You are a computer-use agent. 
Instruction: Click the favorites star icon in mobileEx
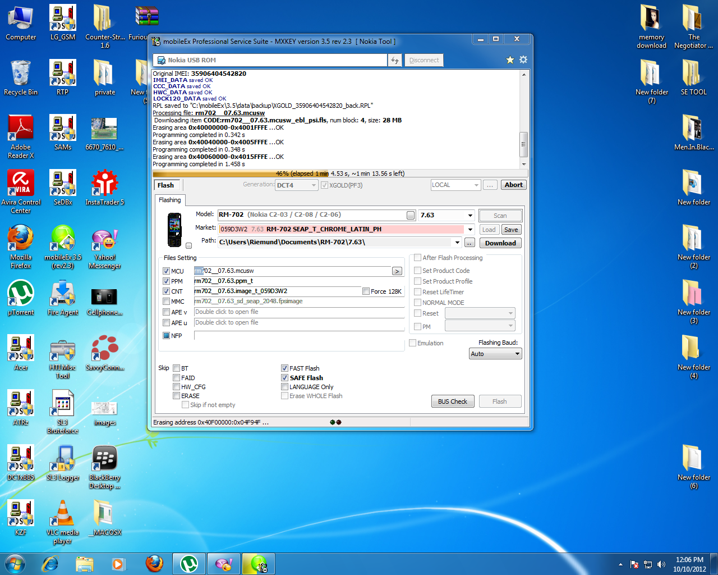click(510, 60)
